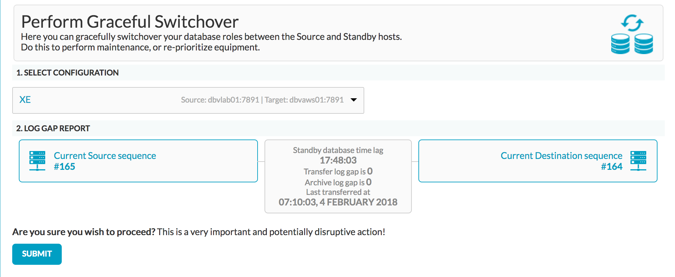
Task: Click the Transfer log gap value
Action: (370, 171)
